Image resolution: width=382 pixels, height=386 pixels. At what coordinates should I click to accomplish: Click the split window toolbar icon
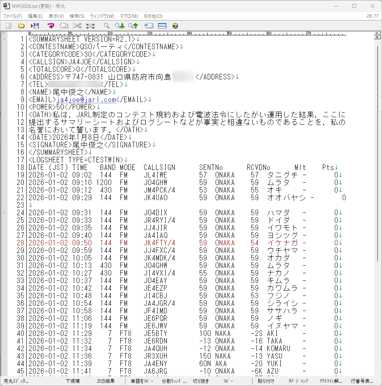click(x=162, y=26)
